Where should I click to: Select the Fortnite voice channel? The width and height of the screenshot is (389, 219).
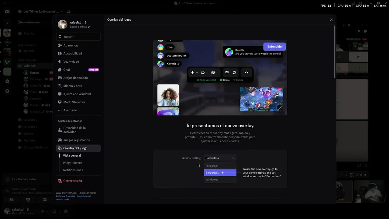(x=29, y=141)
